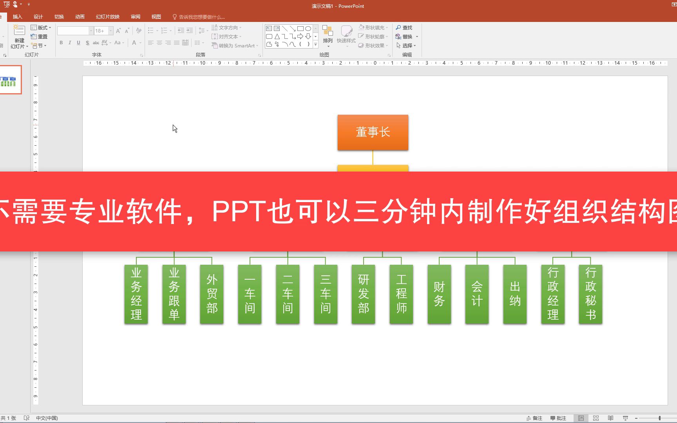
Task: Select the 幻灯片浏览 slide sorter view icon
Action: click(596, 418)
